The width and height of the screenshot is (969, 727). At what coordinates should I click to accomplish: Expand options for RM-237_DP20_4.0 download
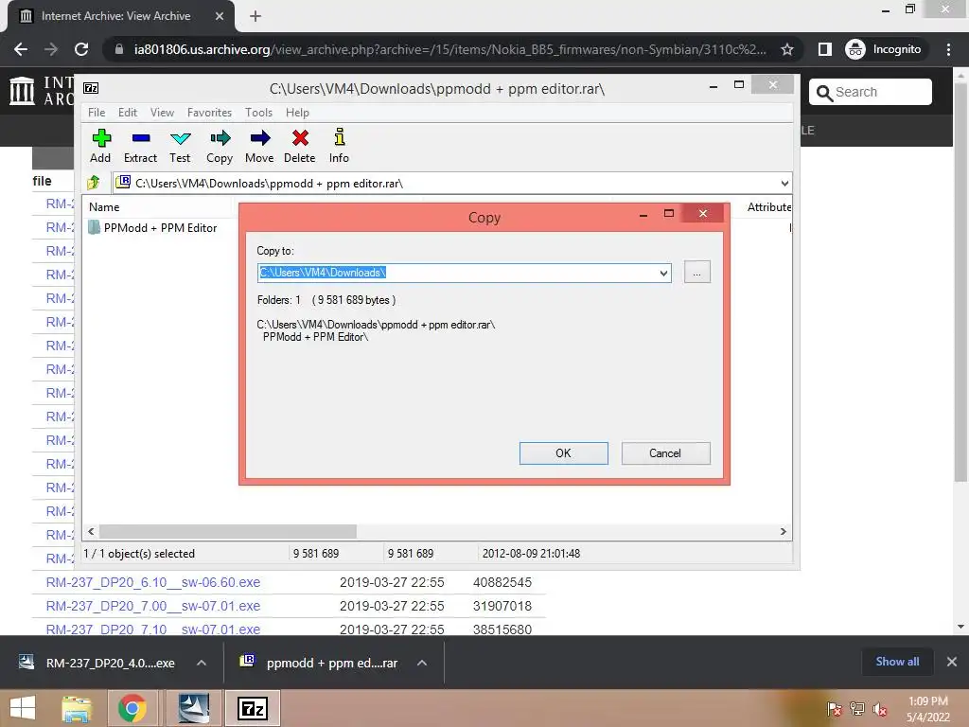202,663
